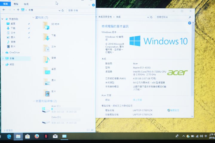The width and height of the screenshot is (215, 143).
Task: Open People icon in system tray
Action: [177, 136]
